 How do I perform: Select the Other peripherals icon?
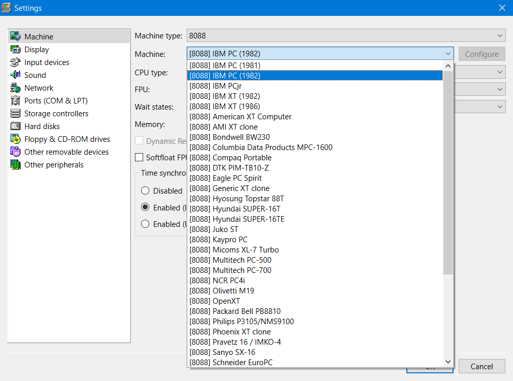pyautogui.click(x=15, y=165)
